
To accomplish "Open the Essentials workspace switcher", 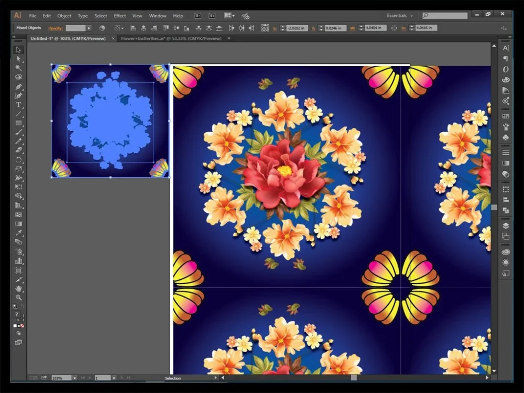I will click(x=400, y=16).
